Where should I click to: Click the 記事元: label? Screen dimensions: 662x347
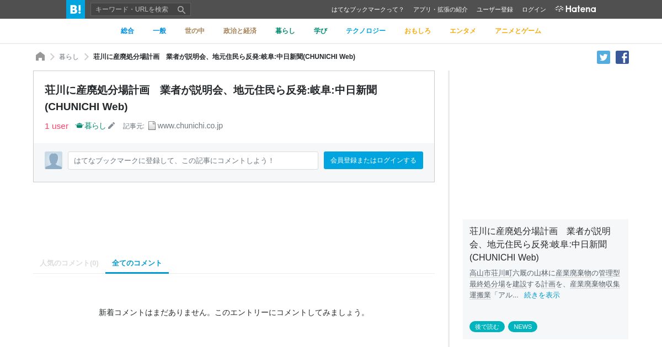coord(134,126)
